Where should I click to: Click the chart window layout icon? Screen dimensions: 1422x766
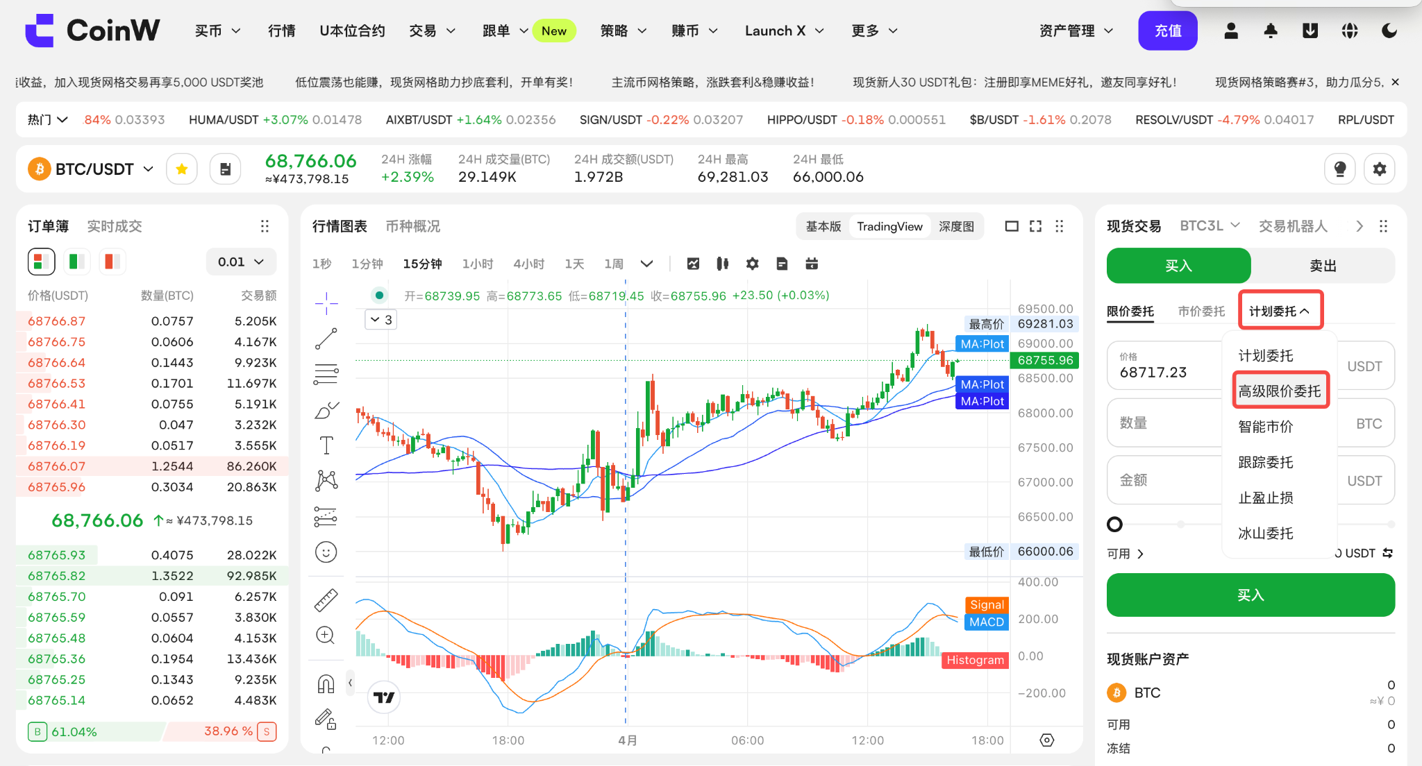click(x=1012, y=226)
